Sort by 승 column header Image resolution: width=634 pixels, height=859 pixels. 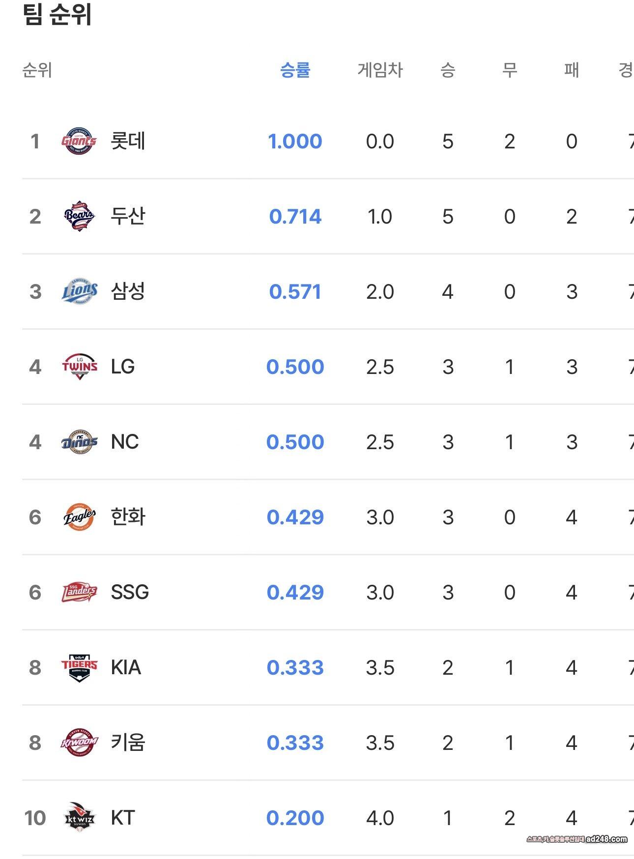(447, 70)
